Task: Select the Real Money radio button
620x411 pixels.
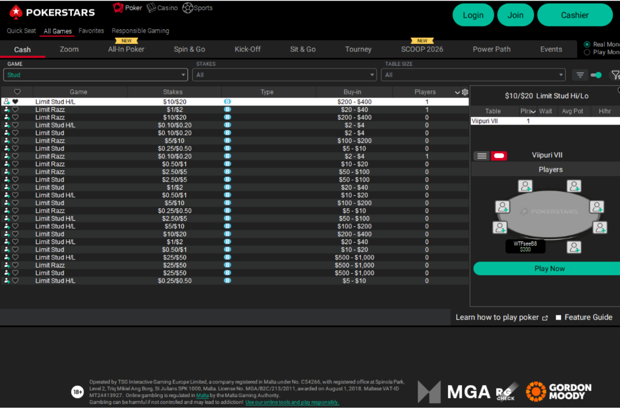Action: coord(586,44)
